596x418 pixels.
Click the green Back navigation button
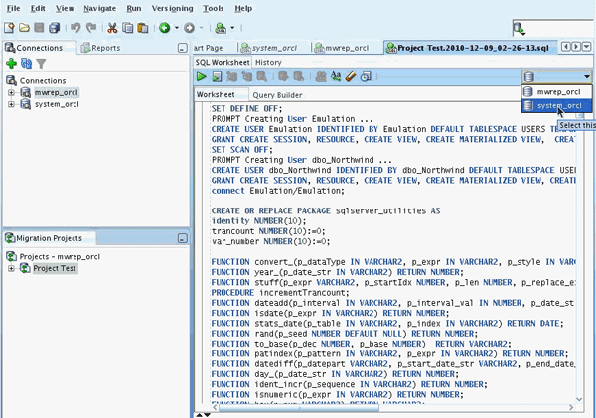(165, 28)
